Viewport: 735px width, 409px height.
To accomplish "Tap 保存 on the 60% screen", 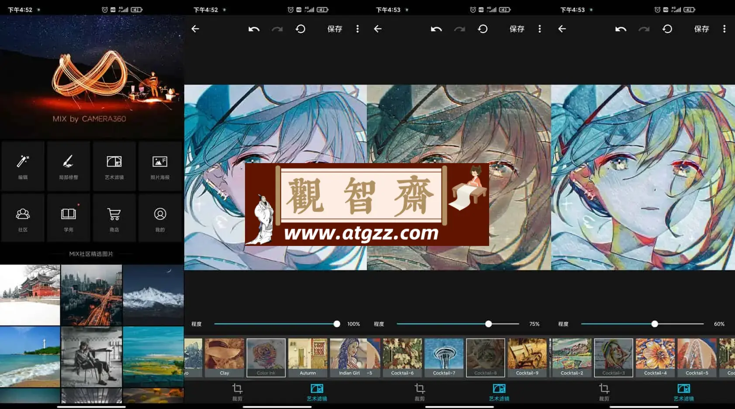I will tap(701, 29).
